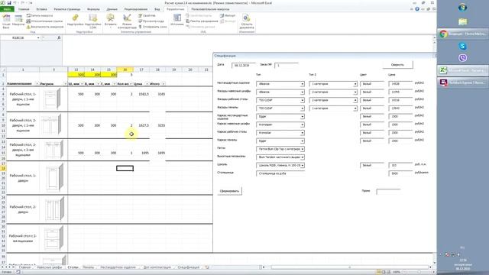Click the Свернуть button

397,64
